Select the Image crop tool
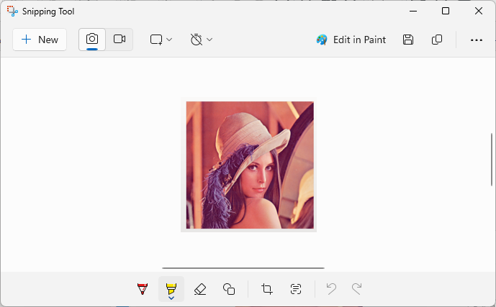The width and height of the screenshot is (496, 307). (x=267, y=289)
